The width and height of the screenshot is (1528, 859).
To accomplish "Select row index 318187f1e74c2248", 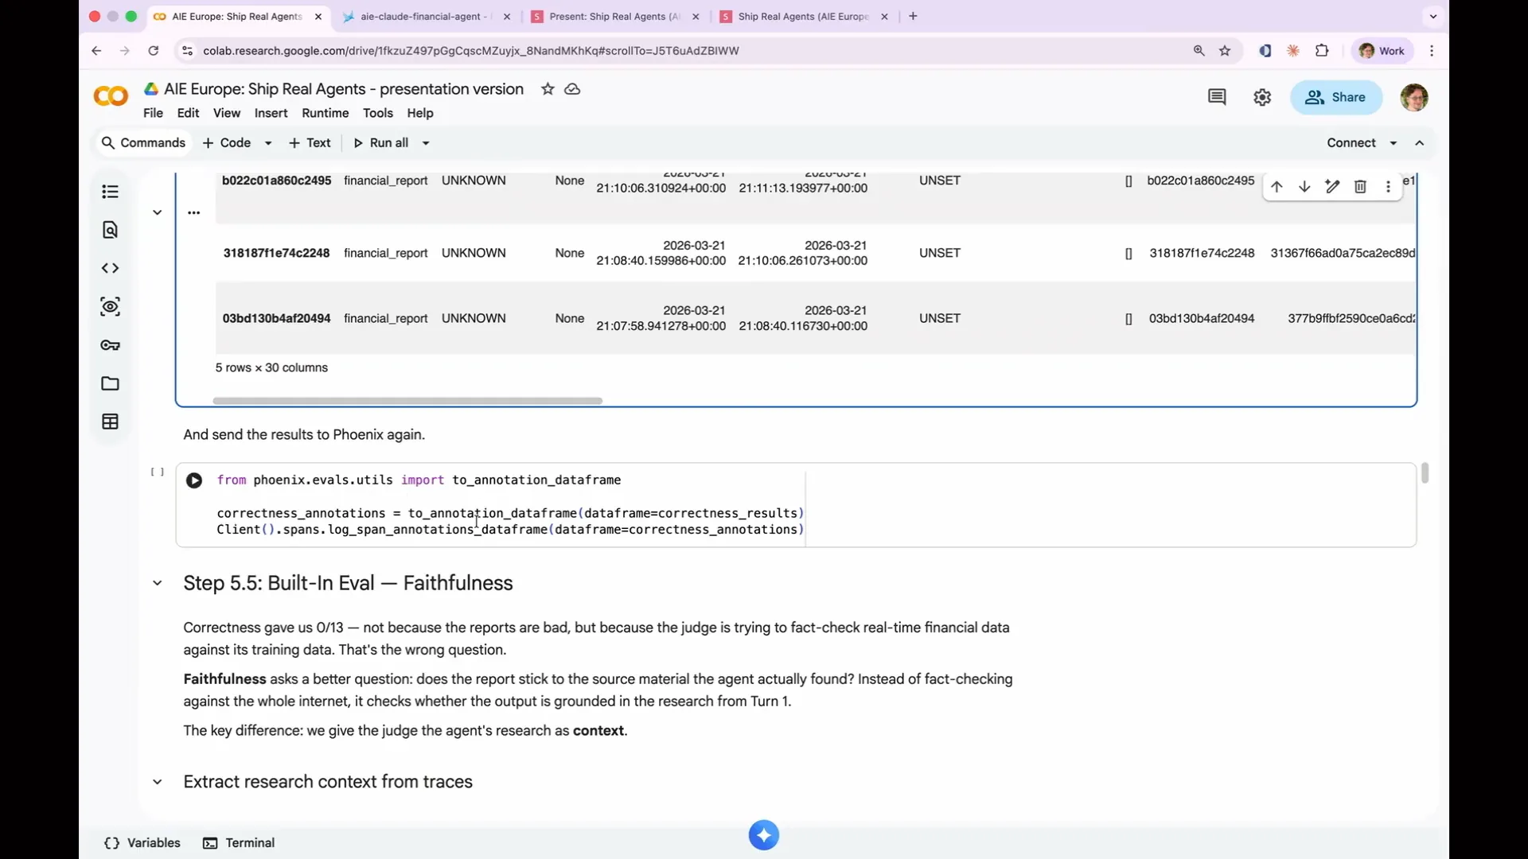I will coord(276,253).
